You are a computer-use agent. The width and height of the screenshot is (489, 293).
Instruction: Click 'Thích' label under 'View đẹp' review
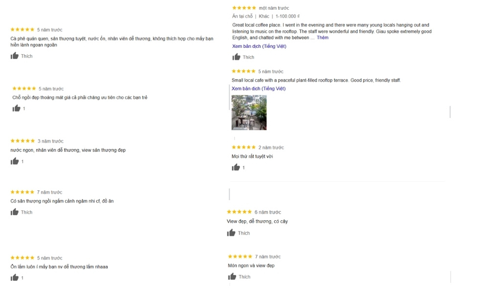[244, 233]
